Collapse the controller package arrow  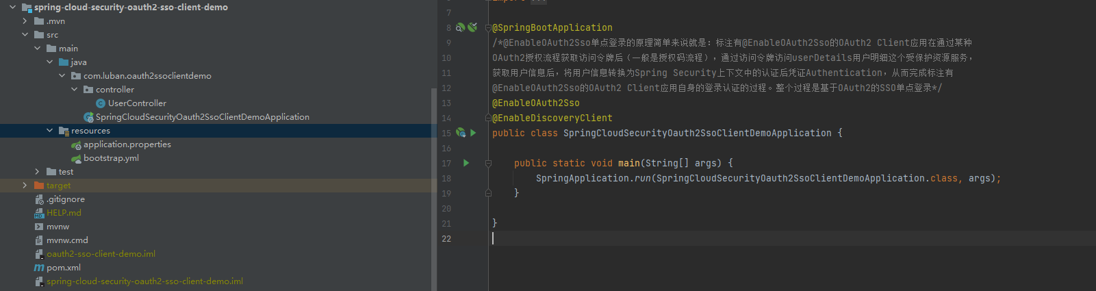[x=75, y=90]
